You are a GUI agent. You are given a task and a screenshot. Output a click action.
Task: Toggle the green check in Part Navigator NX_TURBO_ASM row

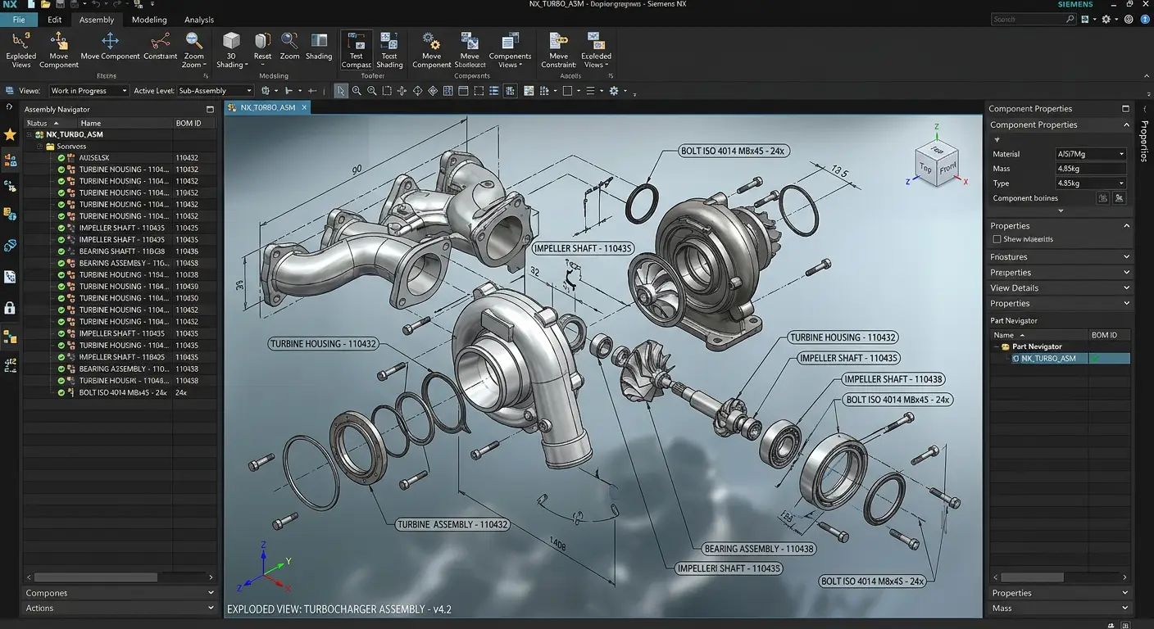click(1096, 359)
